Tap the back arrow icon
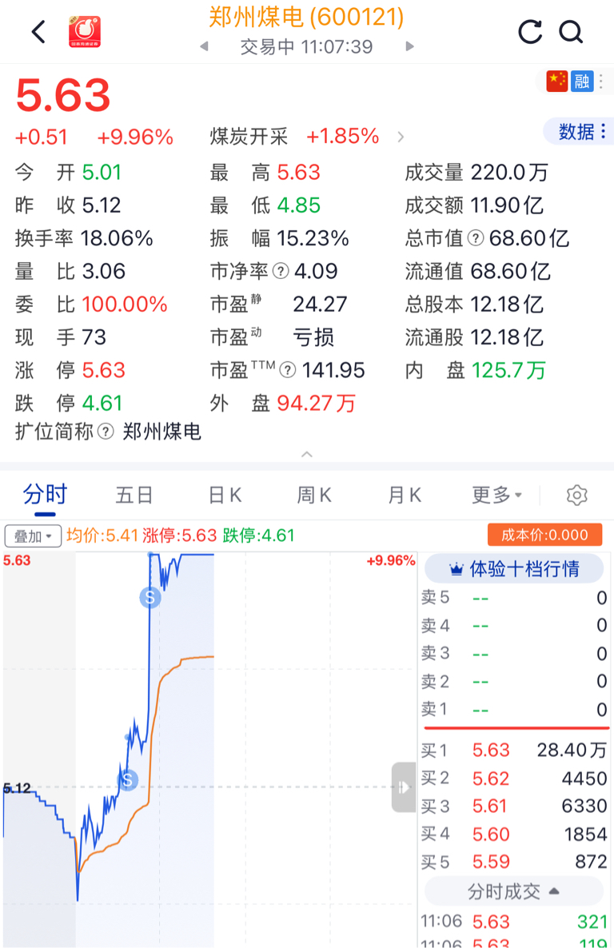 pyautogui.click(x=38, y=32)
